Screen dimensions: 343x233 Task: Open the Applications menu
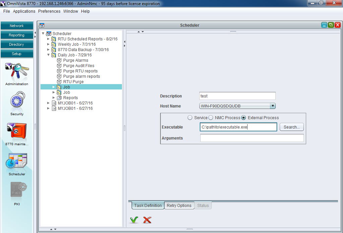[x=24, y=11]
